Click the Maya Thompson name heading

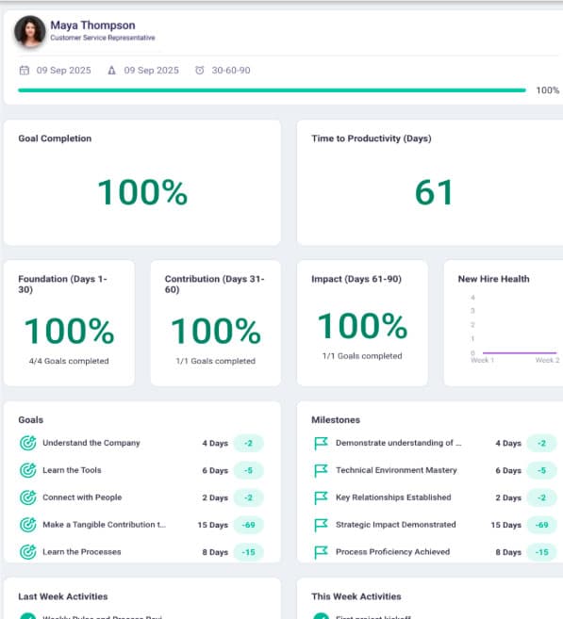coord(92,25)
